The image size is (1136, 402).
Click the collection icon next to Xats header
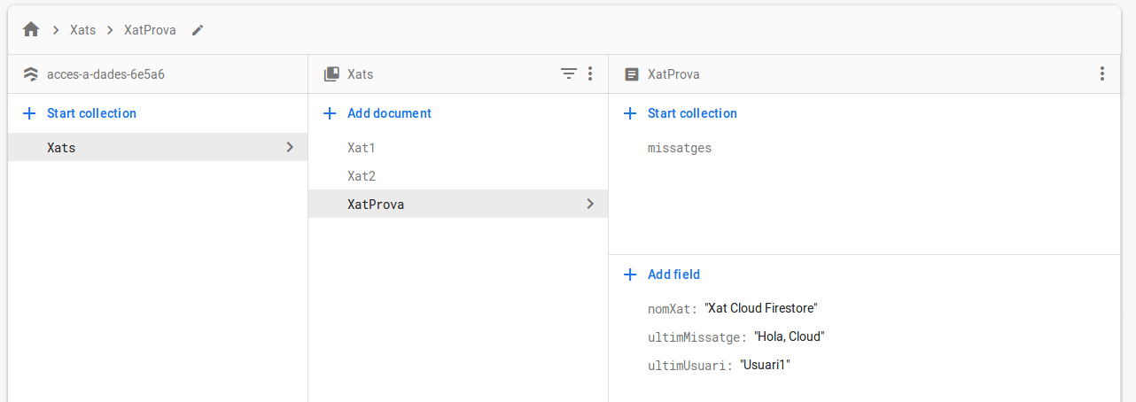[x=331, y=74]
